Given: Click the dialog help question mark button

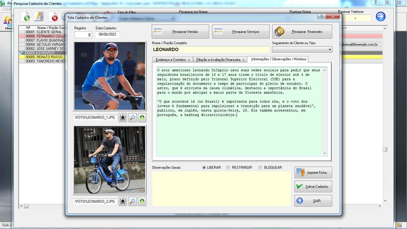Looking at the screenshot, I should coord(322,16).
